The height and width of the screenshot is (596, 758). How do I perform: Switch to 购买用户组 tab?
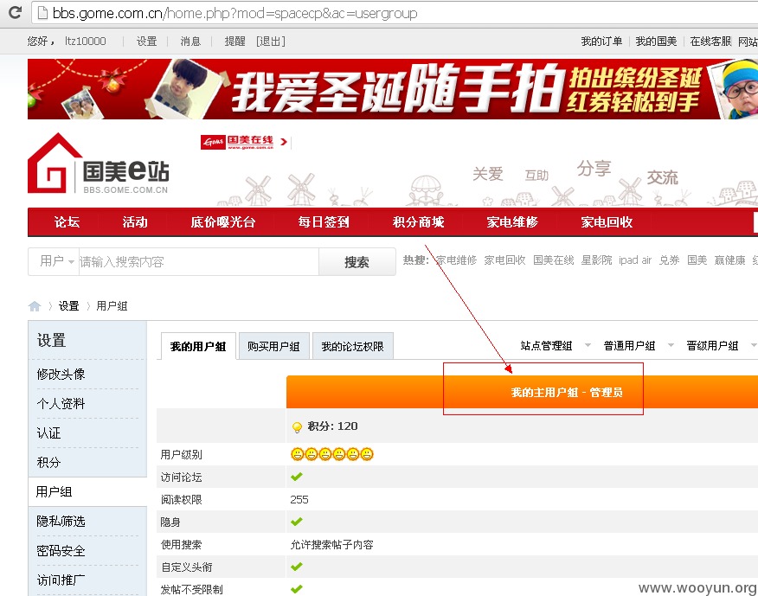pos(273,346)
